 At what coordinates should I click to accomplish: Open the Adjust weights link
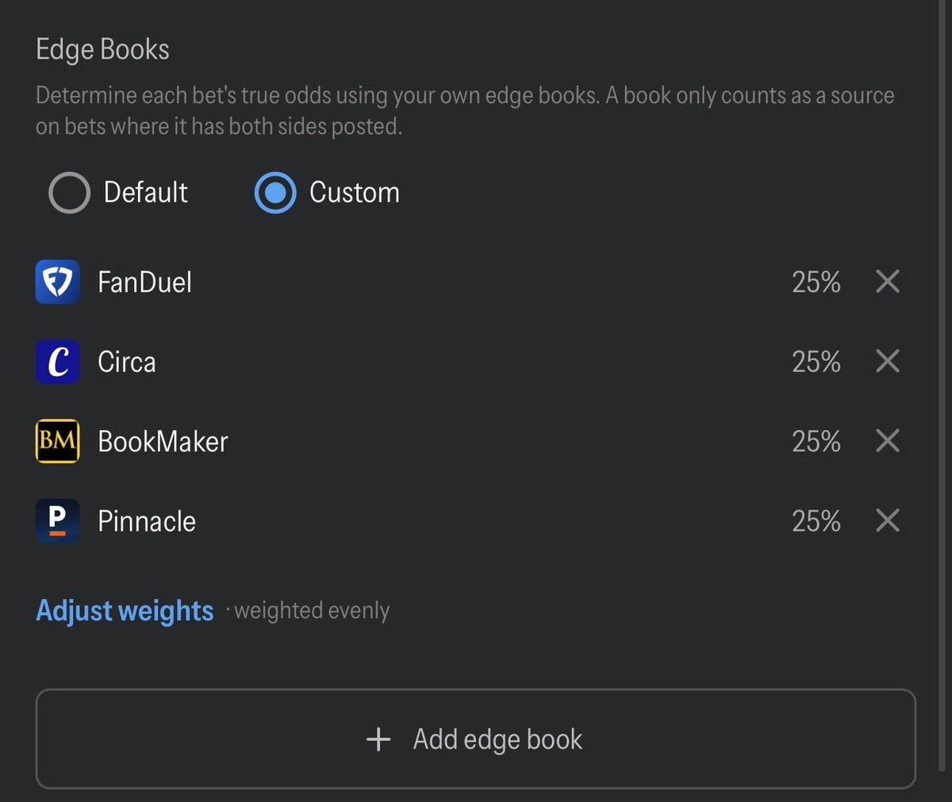click(125, 611)
